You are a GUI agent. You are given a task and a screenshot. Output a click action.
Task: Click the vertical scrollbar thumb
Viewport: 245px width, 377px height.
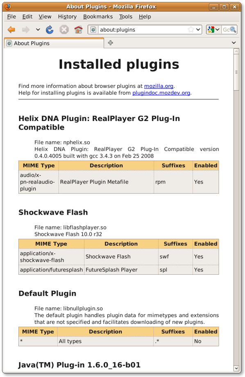(x=236, y=72)
